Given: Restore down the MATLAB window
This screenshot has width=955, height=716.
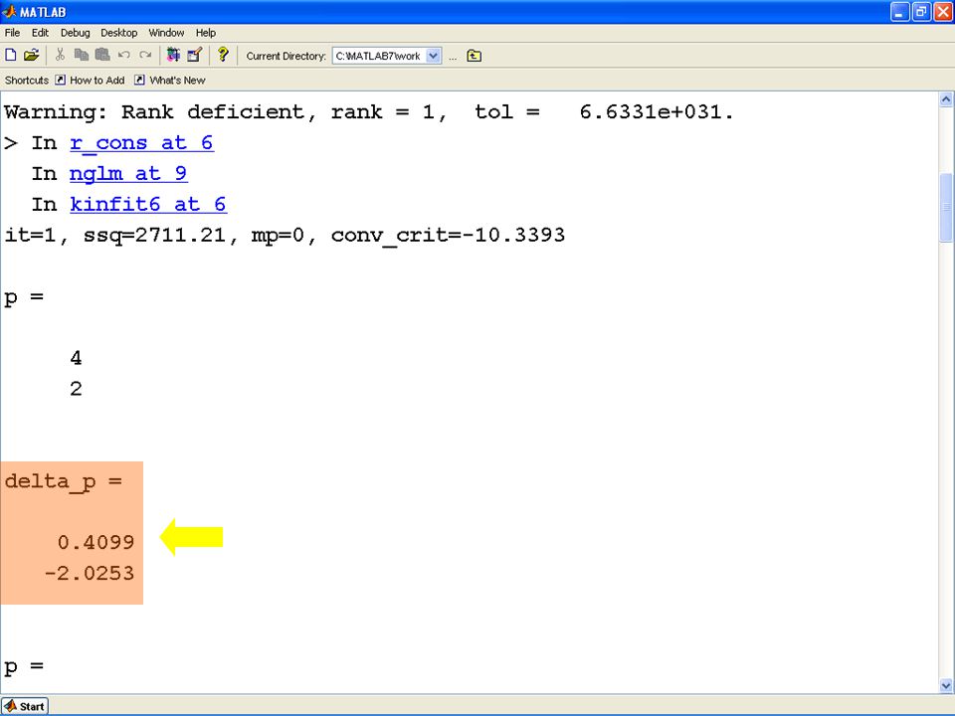Looking at the screenshot, I should click(921, 12).
